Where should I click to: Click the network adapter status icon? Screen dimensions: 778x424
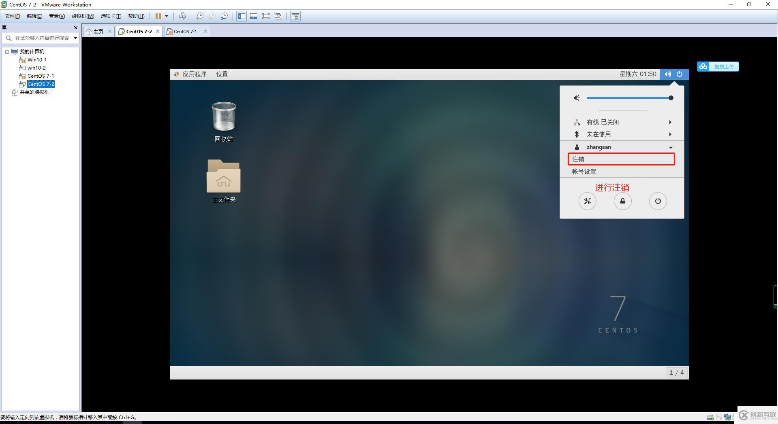click(x=727, y=417)
